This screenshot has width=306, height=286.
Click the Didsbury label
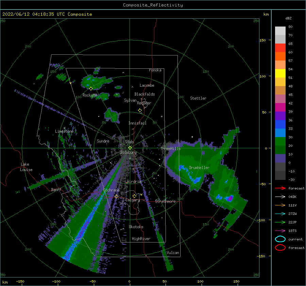128,152
